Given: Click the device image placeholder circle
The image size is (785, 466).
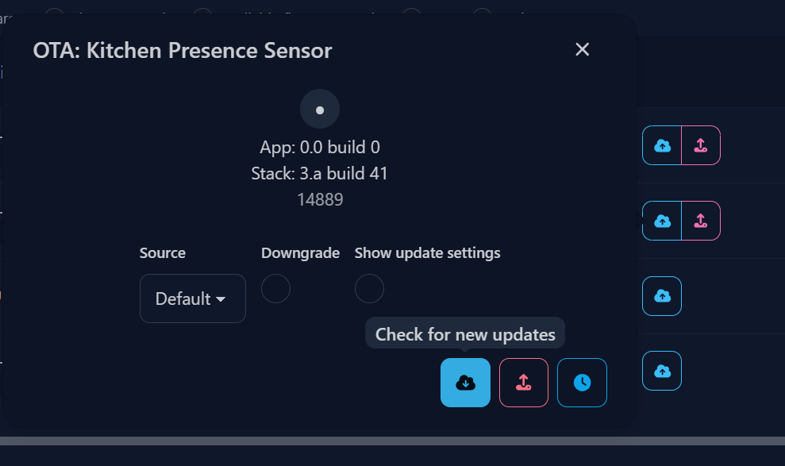Looking at the screenshot, I should click(320, 109).
